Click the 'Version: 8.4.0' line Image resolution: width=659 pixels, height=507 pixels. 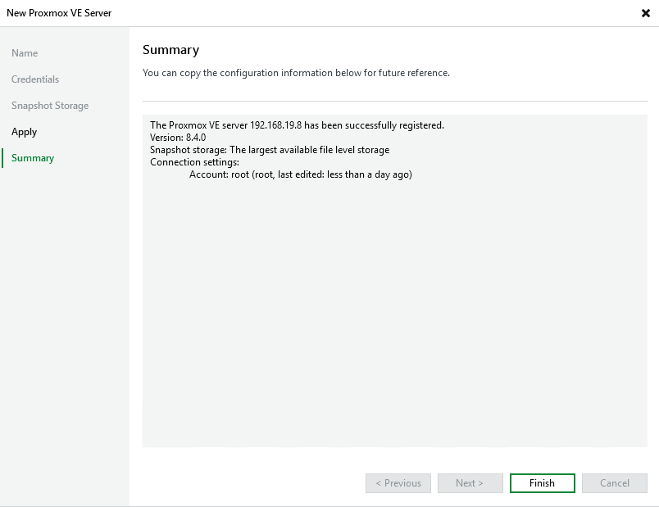point(178,138)
